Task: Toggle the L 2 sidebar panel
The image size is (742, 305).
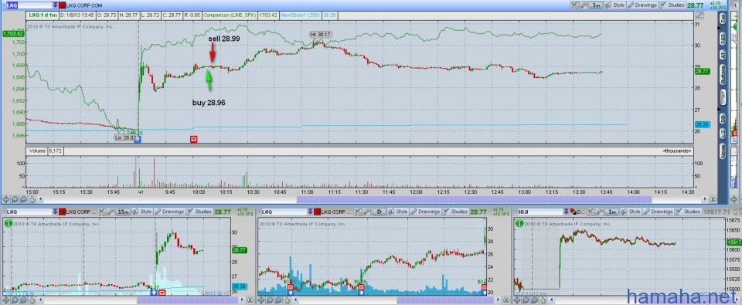Action: pos(723,134)
